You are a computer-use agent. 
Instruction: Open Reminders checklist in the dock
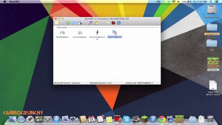tap(100, 119)
